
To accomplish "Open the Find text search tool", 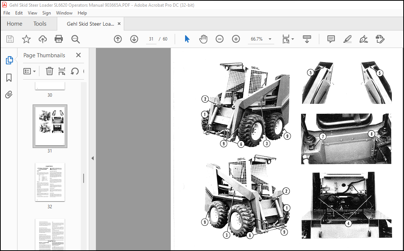I will pyautogui.click(x=75, y=39).
